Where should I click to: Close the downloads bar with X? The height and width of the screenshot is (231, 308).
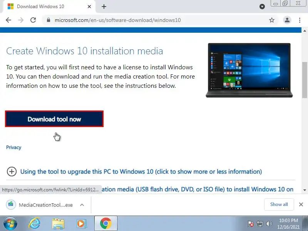[301, 204]
